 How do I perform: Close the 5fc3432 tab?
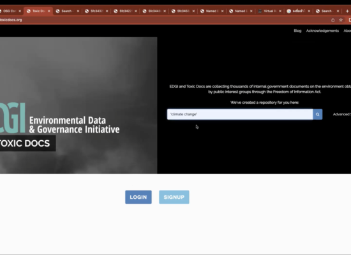[107, 11]
